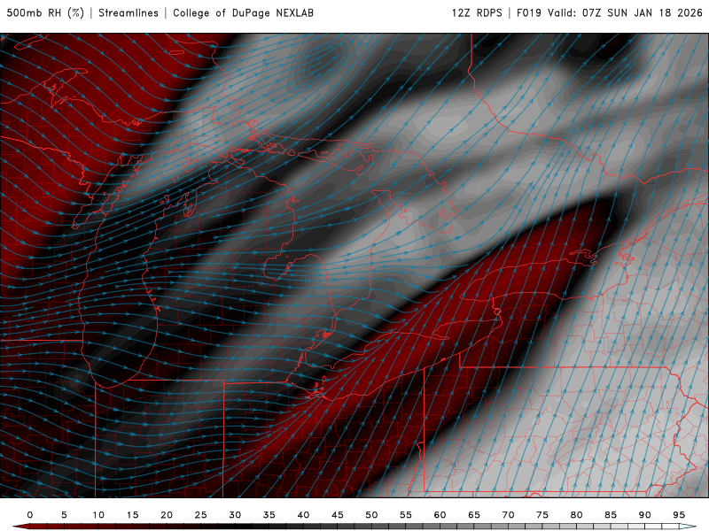Screen dimensions: 709x531
Task: Click the "85" humidity scale label
Action: coord(611,515)
